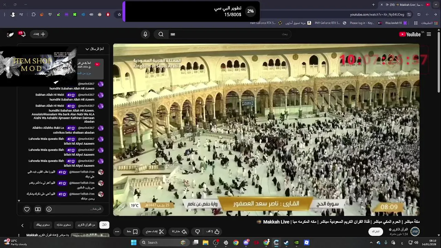This screenshot has width=441, height=248.
Task: Open the browser extensions puzzle icon
Action: coord(33,14)
